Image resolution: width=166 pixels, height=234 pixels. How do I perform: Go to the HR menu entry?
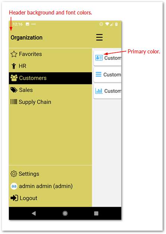51,66
